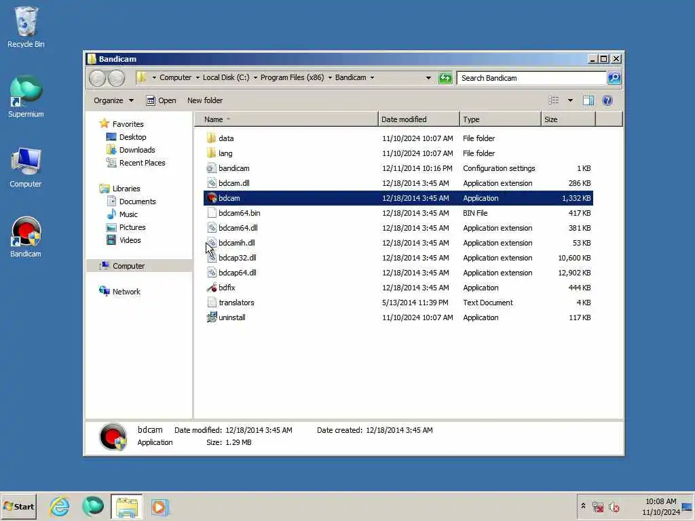Viewport: 695px width, 521px height.
Task: Open Internet Explorer from the taskbar
Action: (x=60, y=507)
